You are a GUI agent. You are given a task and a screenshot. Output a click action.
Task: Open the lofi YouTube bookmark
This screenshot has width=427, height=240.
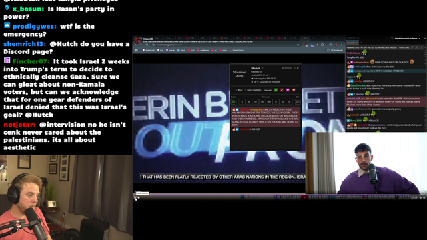[191, 51]
